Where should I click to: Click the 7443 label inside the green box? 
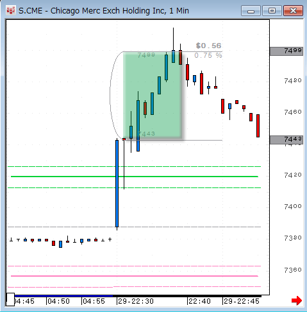[x=146, y=134]
